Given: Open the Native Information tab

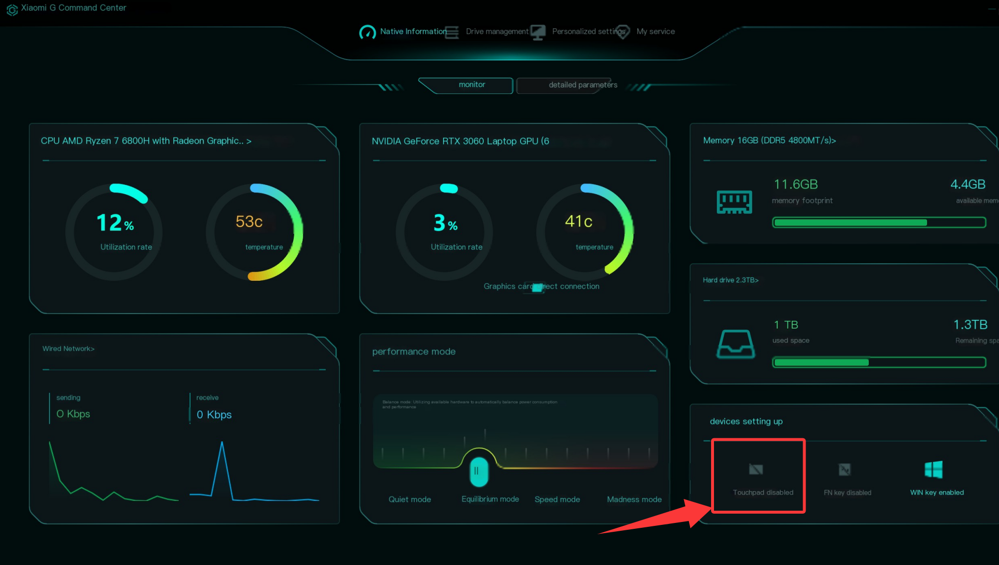Looking at the screenshot, I should click(x=413, y=31).
